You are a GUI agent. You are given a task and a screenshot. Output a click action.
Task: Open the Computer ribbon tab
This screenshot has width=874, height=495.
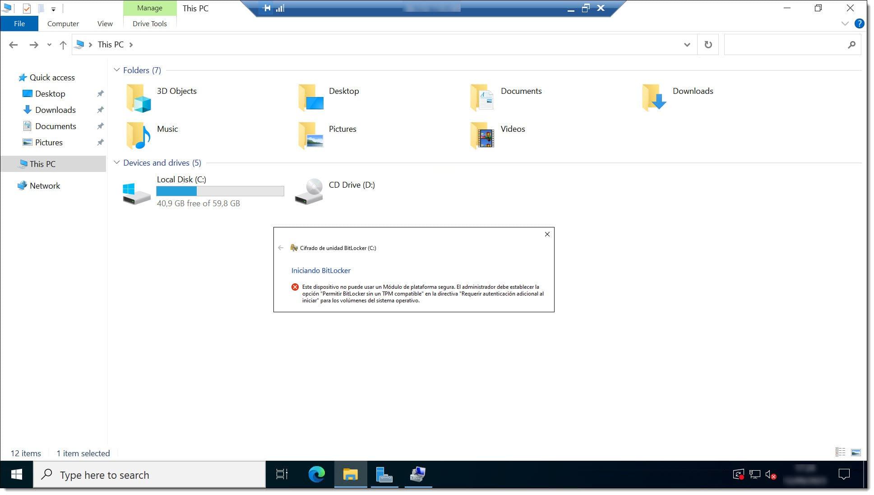63,23
